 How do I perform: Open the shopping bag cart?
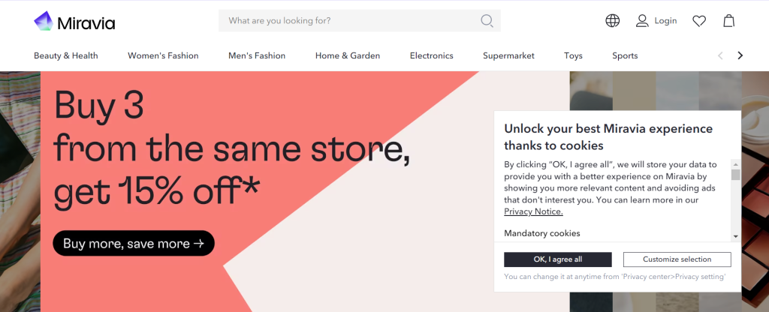click(728, 21)
